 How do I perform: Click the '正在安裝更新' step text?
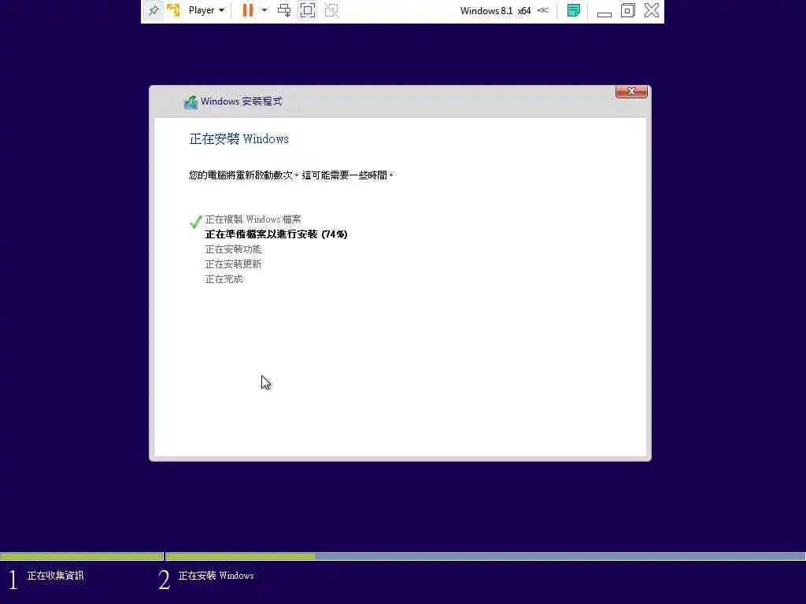(x=233, y=264)
